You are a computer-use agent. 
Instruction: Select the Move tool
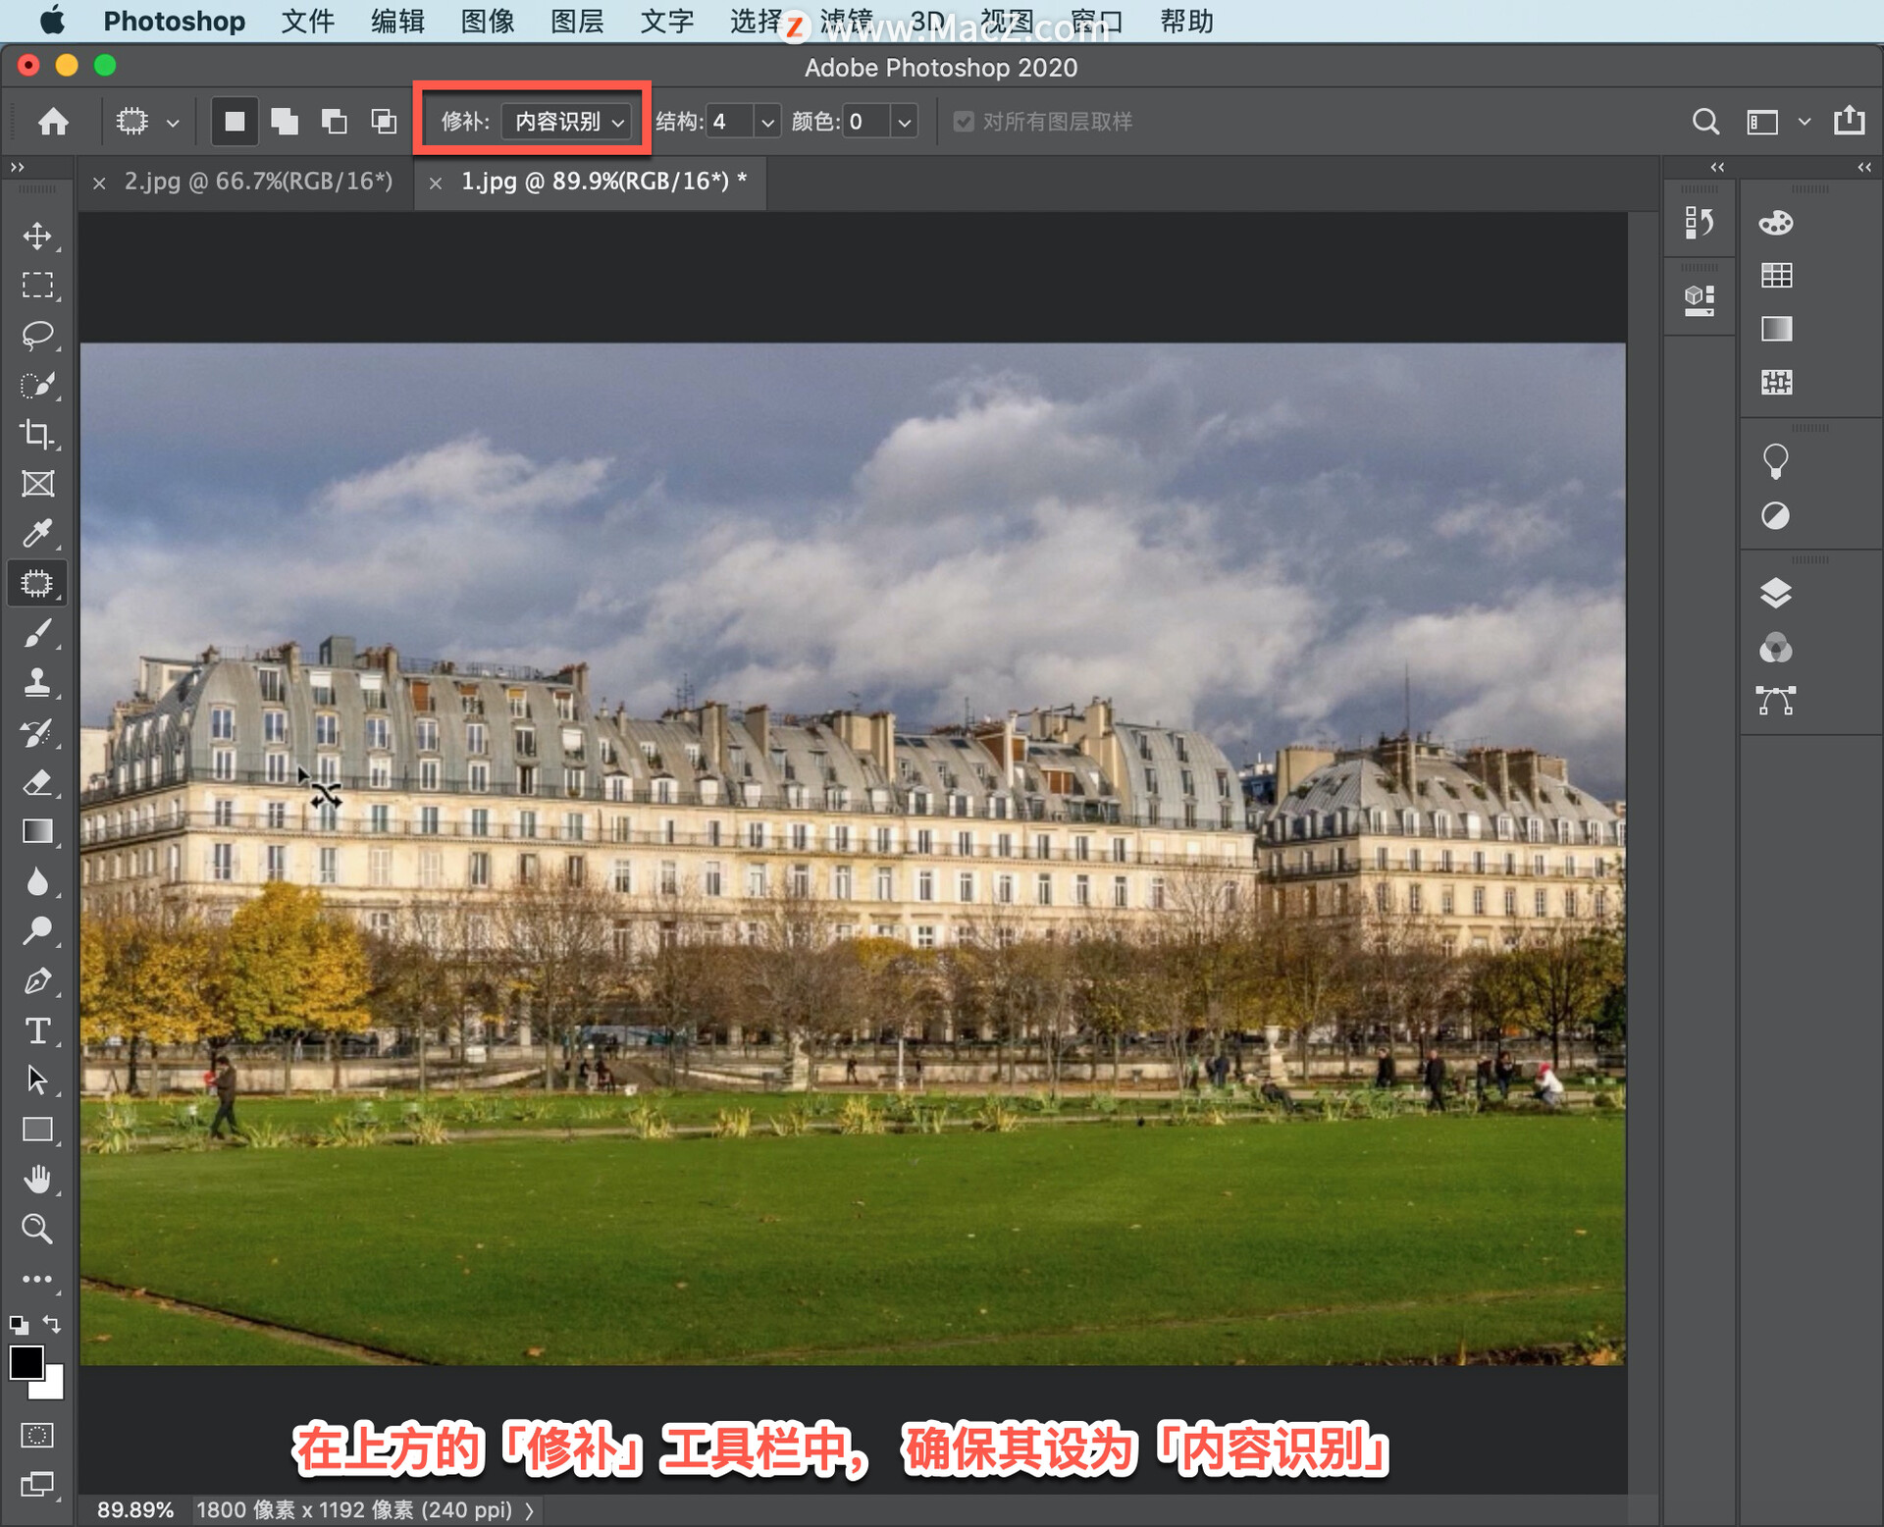point(37,236)
